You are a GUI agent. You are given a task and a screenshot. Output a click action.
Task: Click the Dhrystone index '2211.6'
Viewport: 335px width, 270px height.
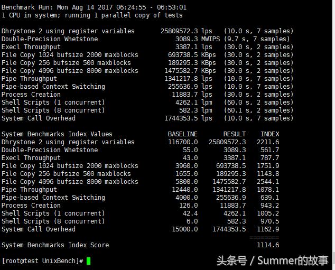tap(268, 142)
